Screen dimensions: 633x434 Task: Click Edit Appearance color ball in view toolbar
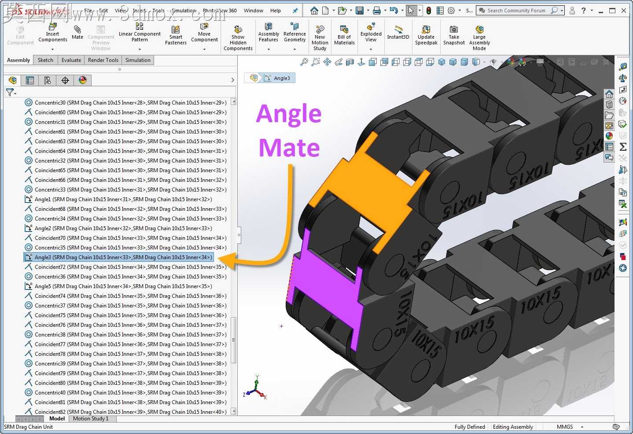(510, 62)
